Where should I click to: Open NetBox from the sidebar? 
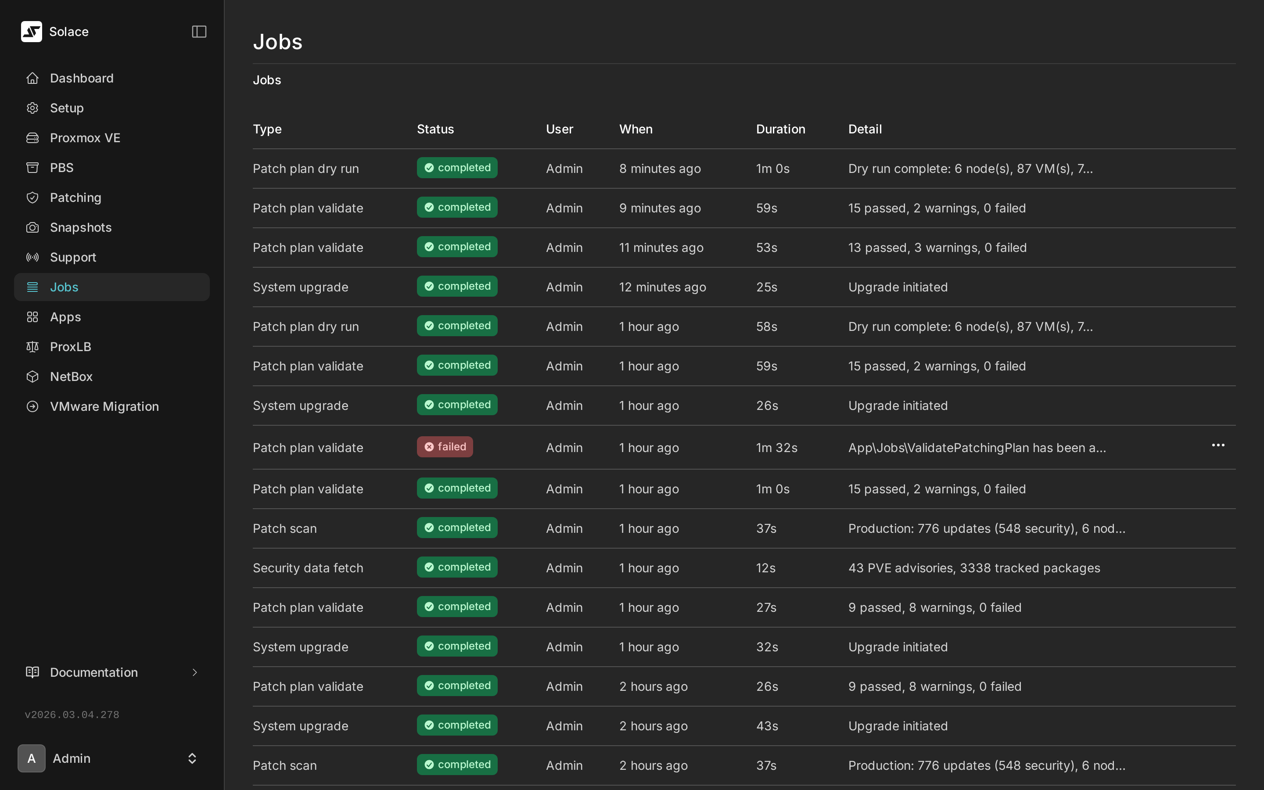(x=71, y=376)
